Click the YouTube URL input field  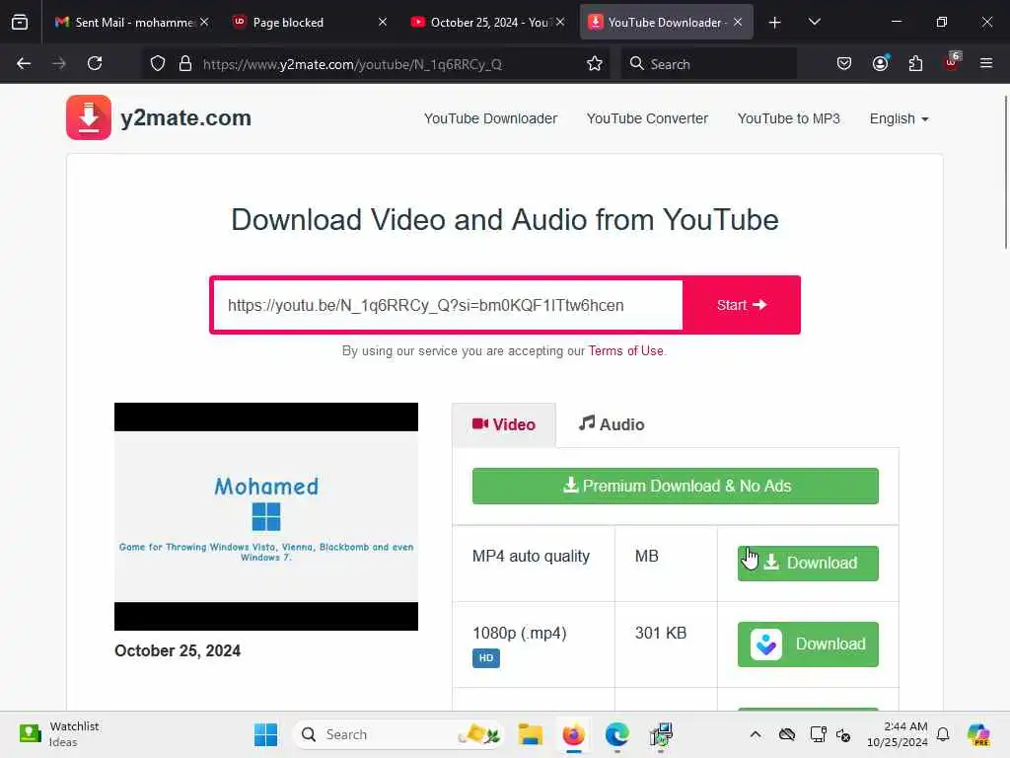click(448, 305)
